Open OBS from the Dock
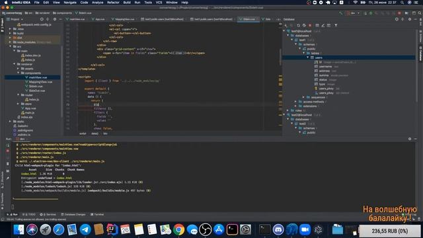 (x=206, y=229)
